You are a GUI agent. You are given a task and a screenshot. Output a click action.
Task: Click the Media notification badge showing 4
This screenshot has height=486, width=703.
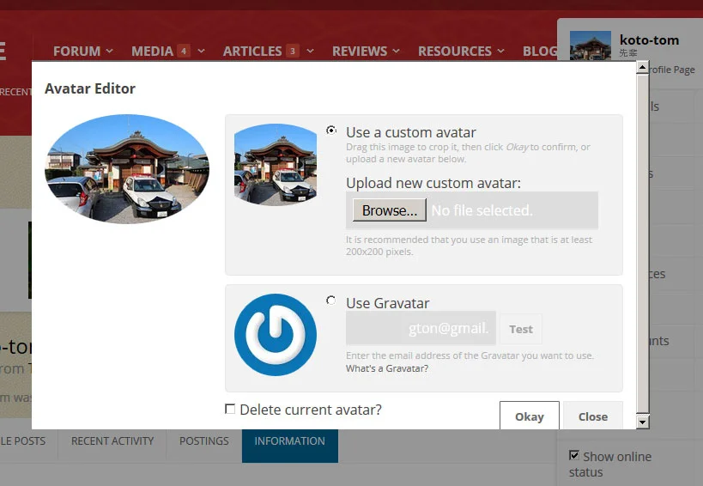coord(184,52)
